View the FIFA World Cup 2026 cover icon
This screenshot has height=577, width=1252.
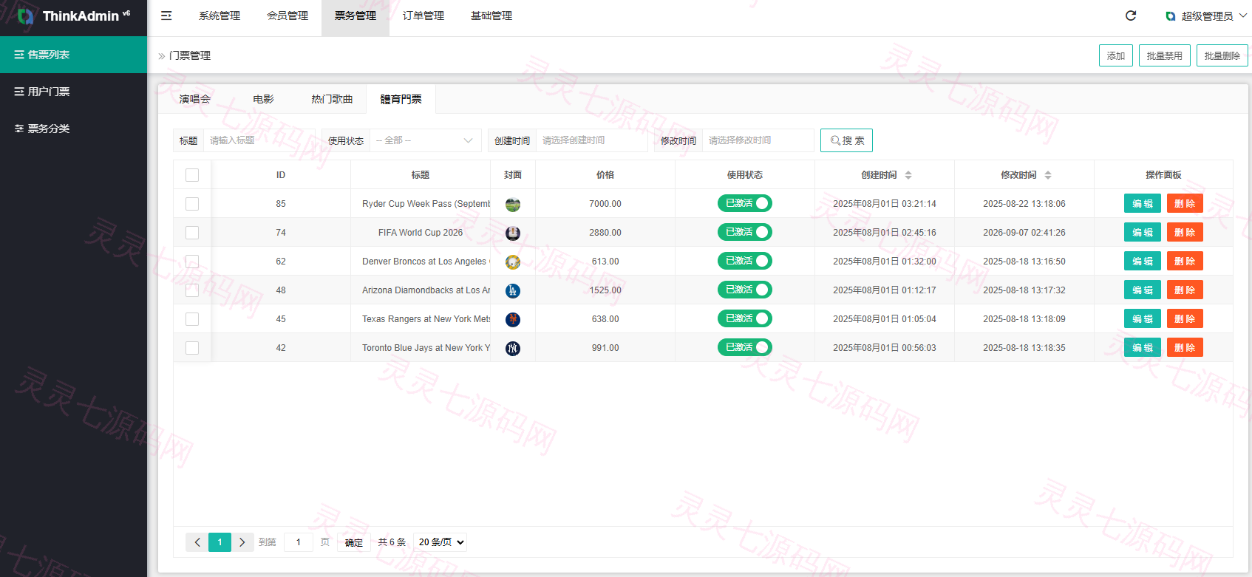[x=513, y=233]
